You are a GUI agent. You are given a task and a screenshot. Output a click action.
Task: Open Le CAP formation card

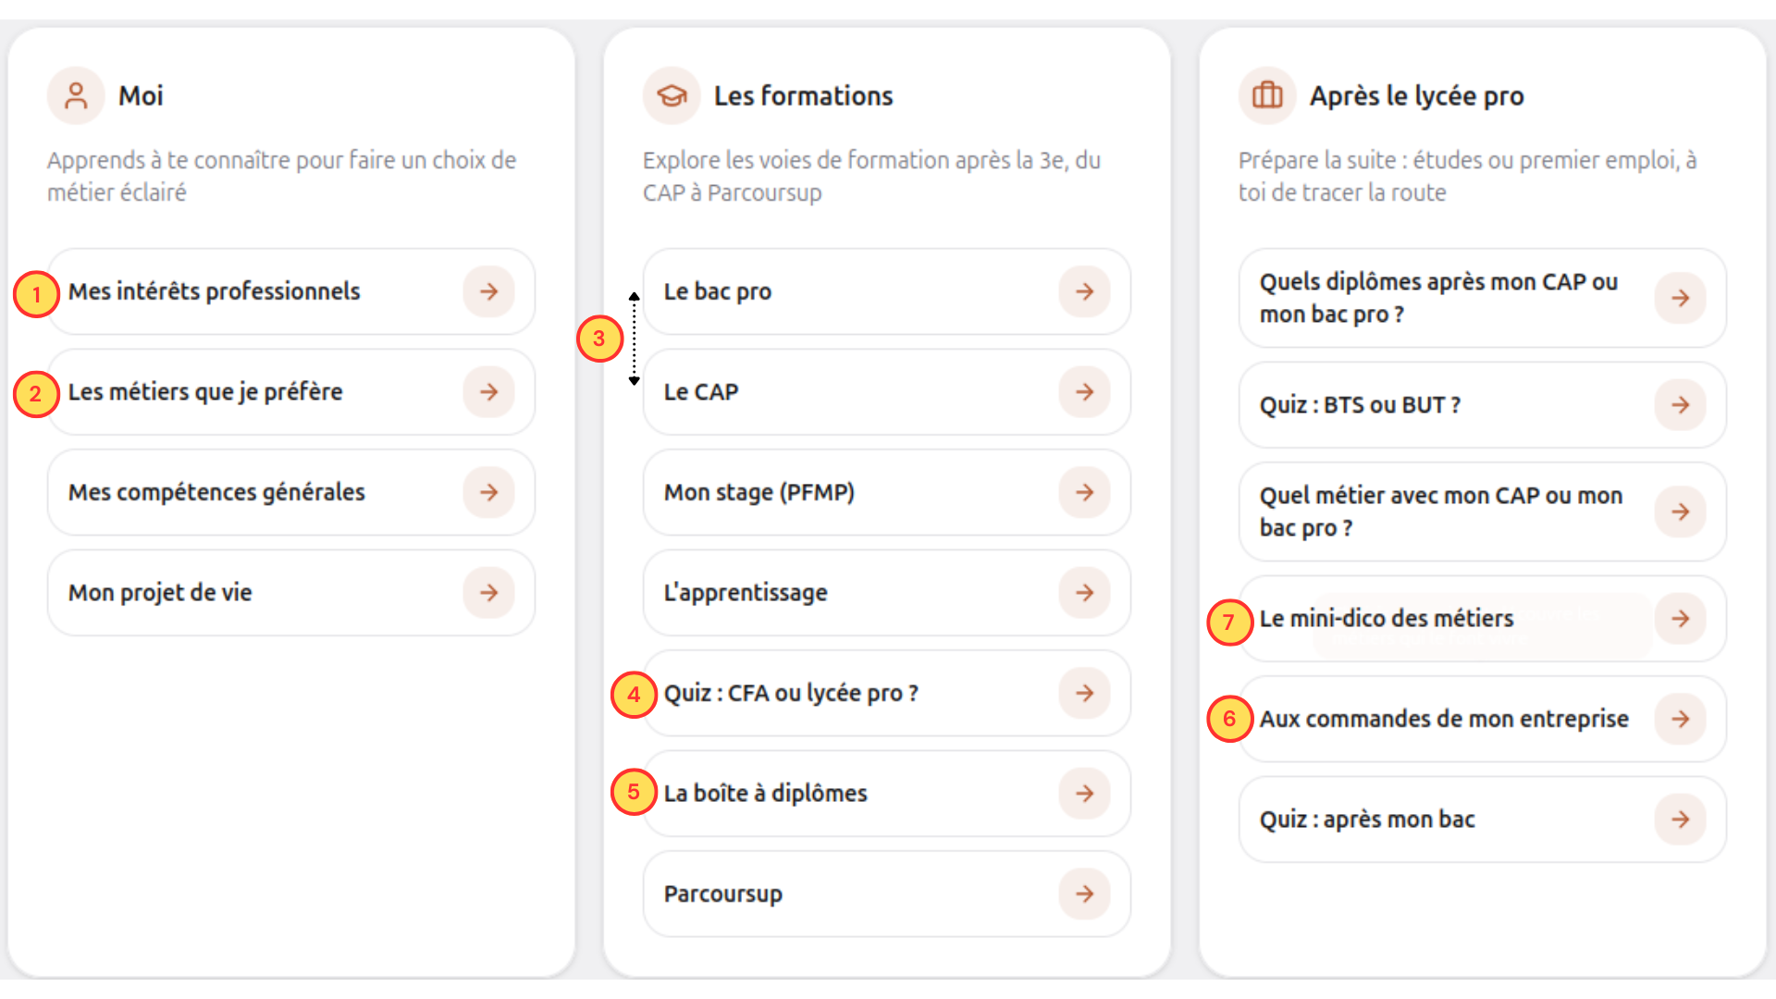887,392
